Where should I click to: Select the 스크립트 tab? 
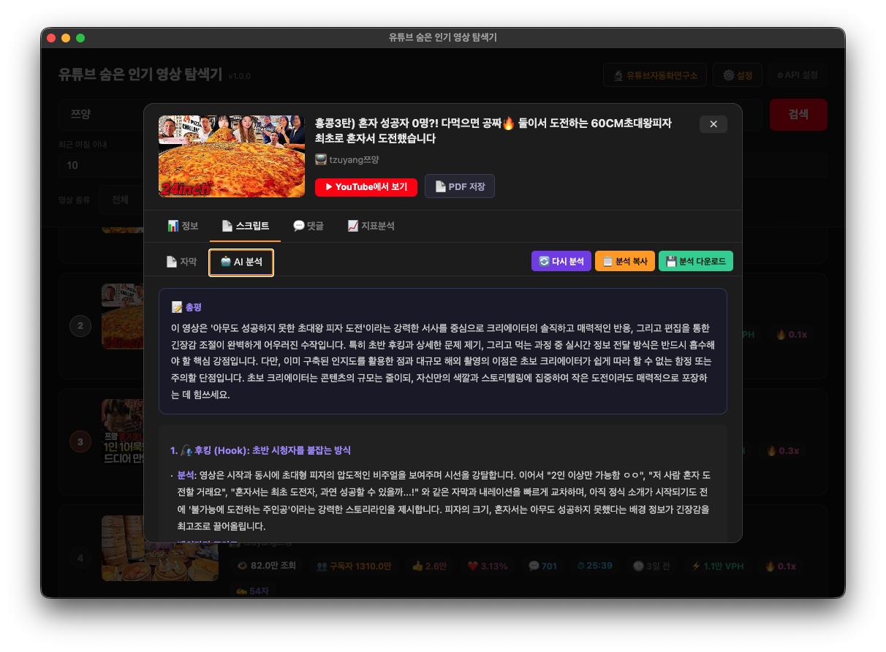tap(245, 226)
